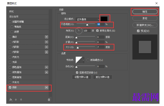Viewport: 164px width, 106px height.
Task: Click the 确定 button
Action: [145, 12]
